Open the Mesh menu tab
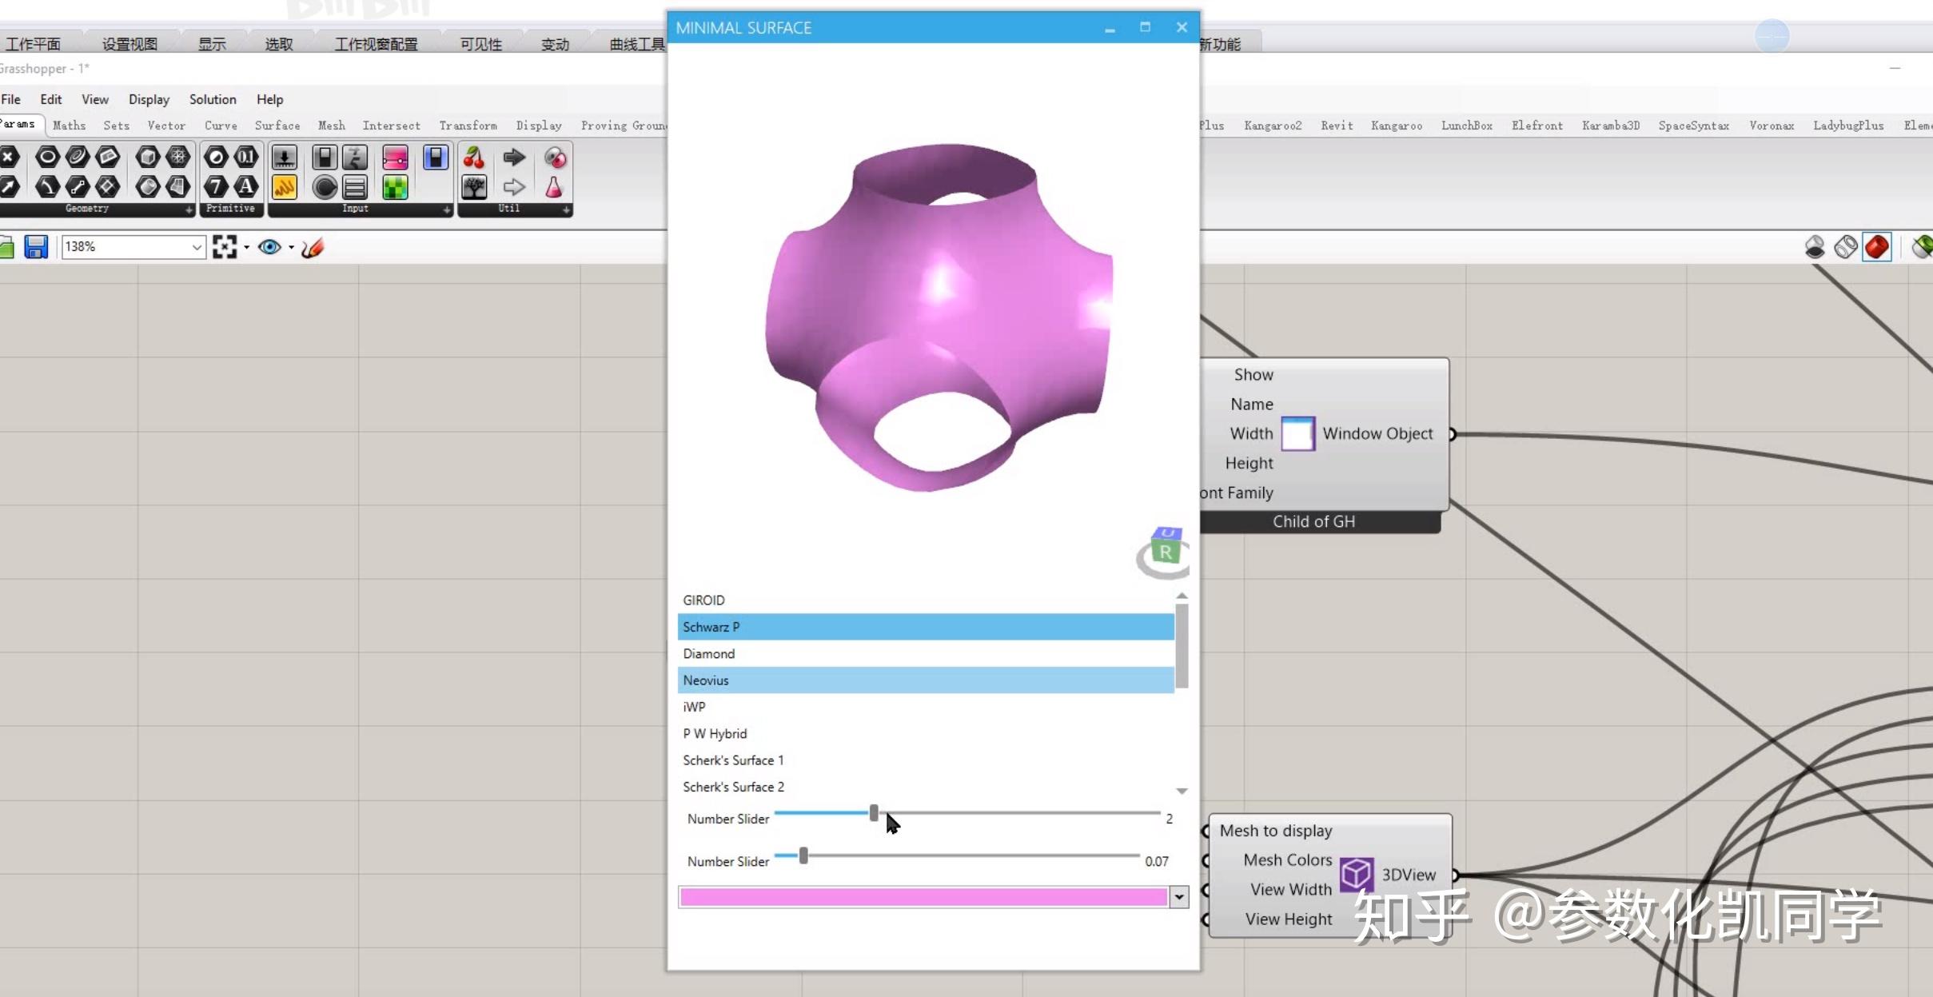1933x997 pixels. [x=332, y=126]
